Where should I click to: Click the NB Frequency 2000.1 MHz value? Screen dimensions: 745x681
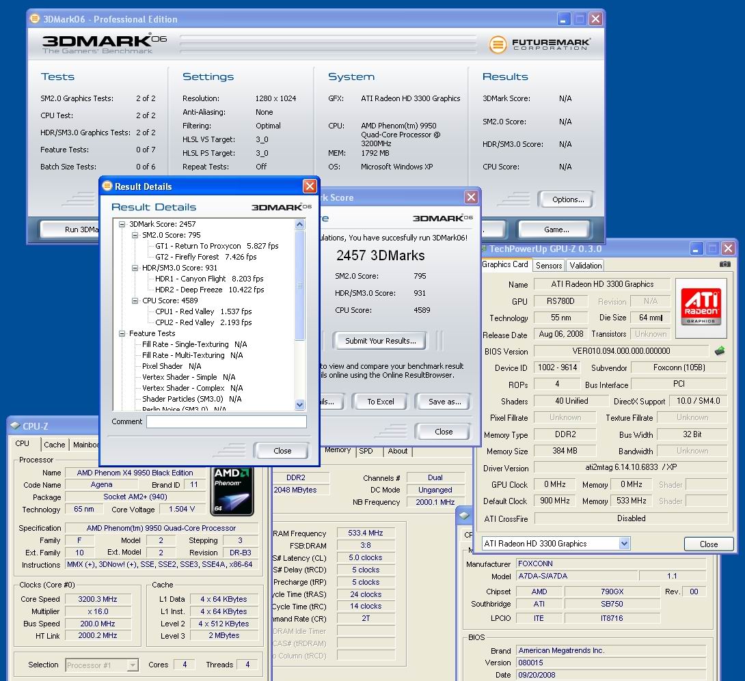point(435,502)
